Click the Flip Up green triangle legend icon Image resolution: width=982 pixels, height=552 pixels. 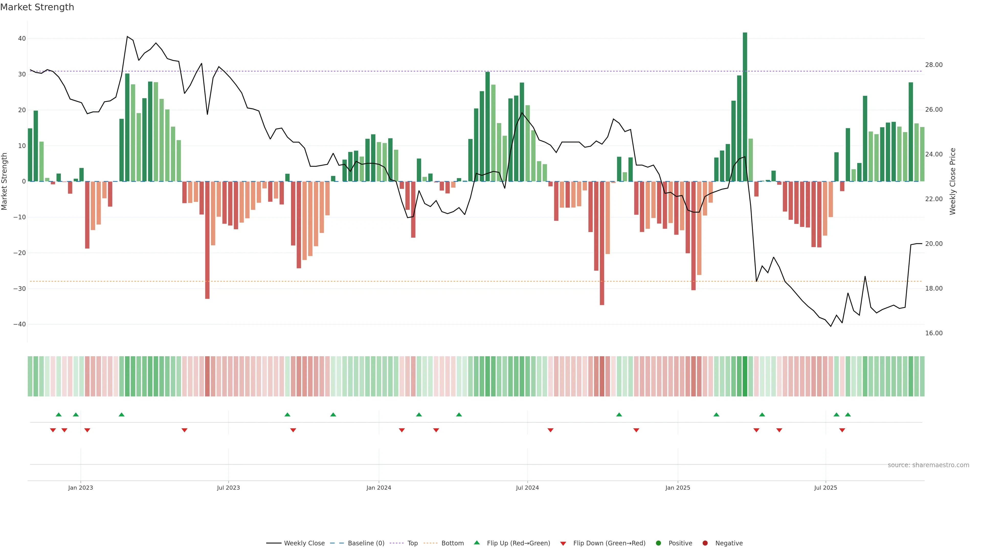476,543
